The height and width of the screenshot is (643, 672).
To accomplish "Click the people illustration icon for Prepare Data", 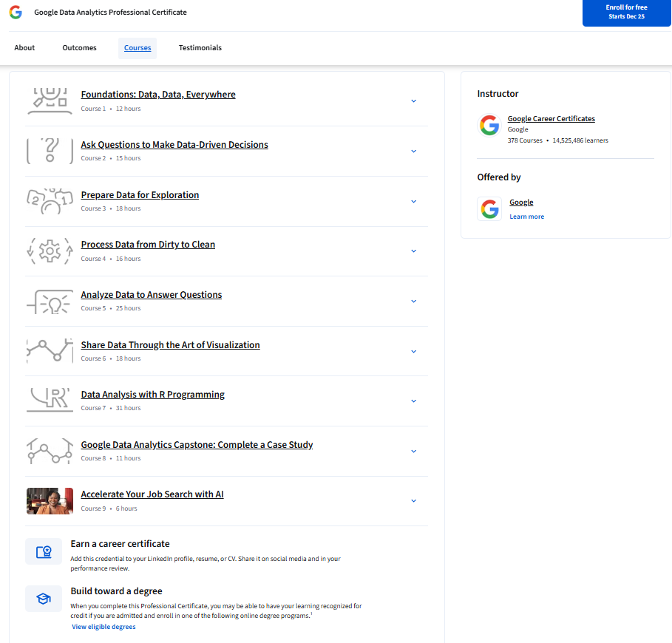I will [50, 200].
